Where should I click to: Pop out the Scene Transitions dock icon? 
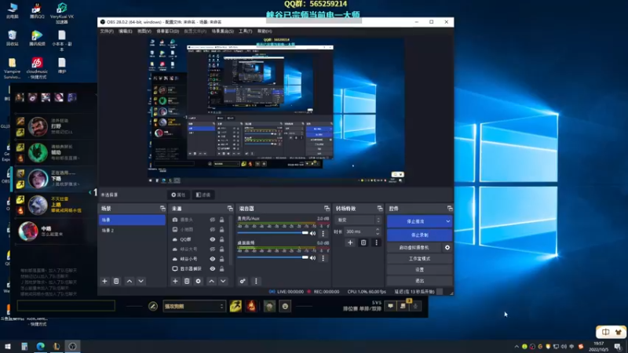380,209
